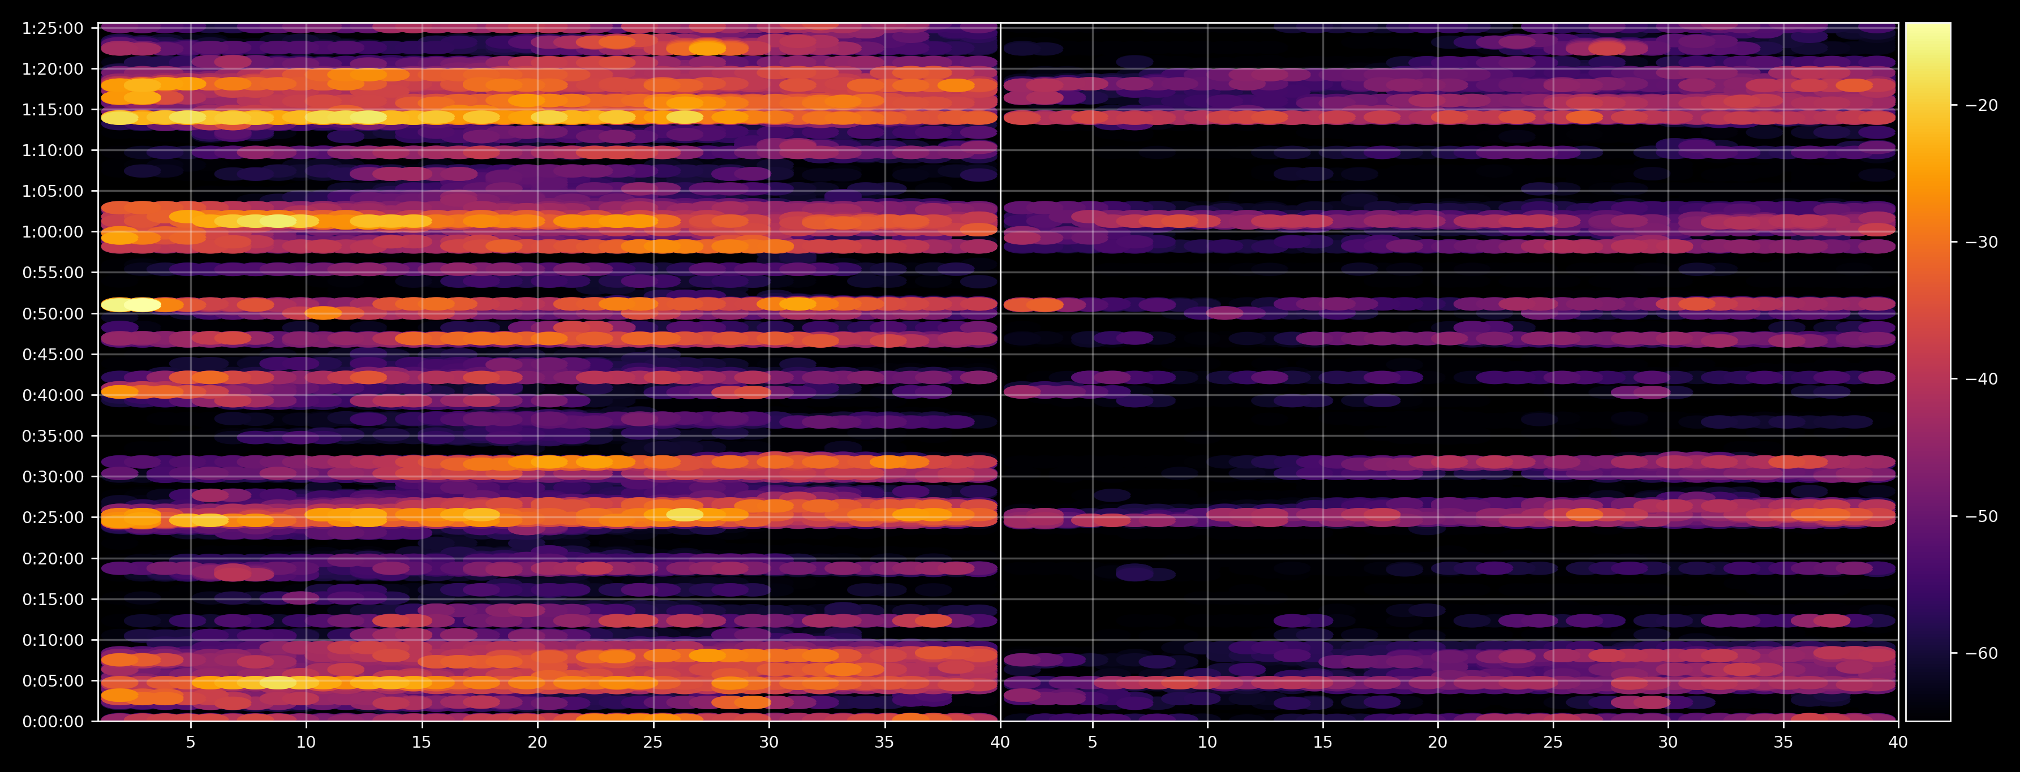Click the −30 colorbar tick label
Image resolution: width=2020 pixels, height=772 pixels.
(1982, 243)
